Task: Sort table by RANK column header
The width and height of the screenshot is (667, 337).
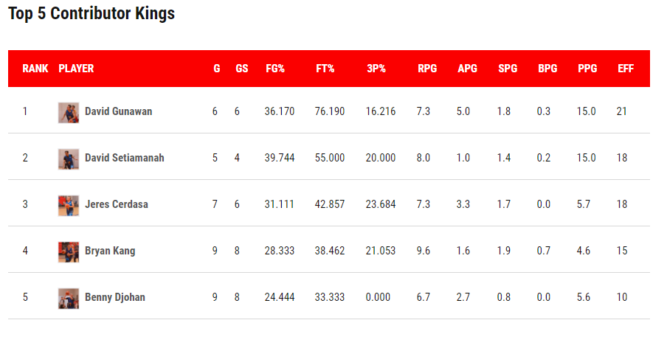Action: pyautogui.click(x=35, y=69)
